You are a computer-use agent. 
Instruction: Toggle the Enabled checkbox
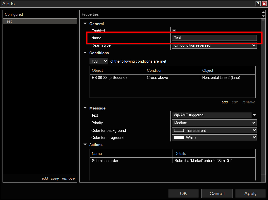(x=174, y=30)
